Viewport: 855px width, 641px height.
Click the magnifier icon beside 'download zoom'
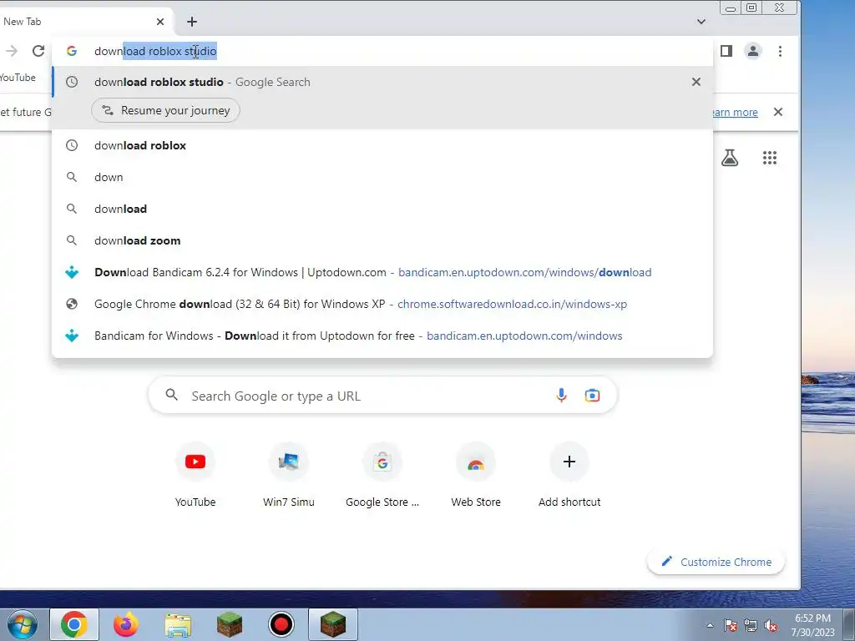(72, 240)
